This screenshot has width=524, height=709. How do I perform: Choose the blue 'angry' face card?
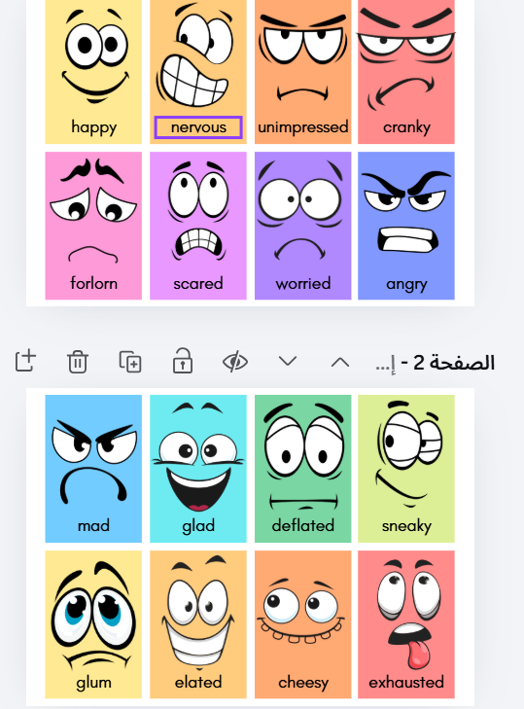406,226
